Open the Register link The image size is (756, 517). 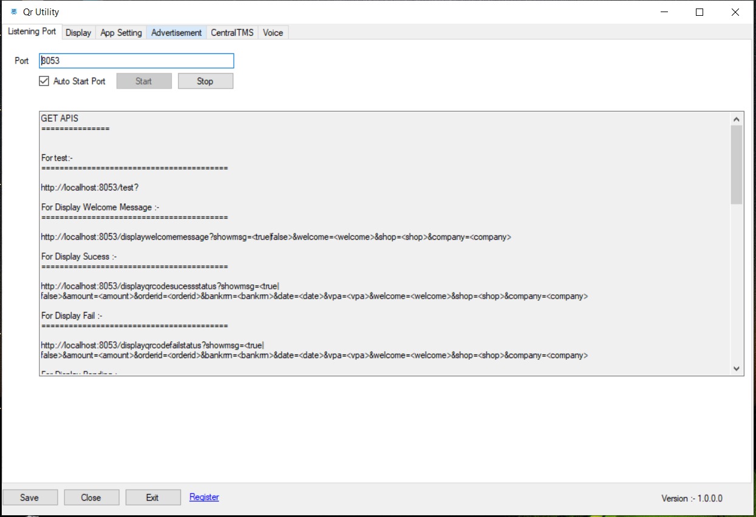204,497
